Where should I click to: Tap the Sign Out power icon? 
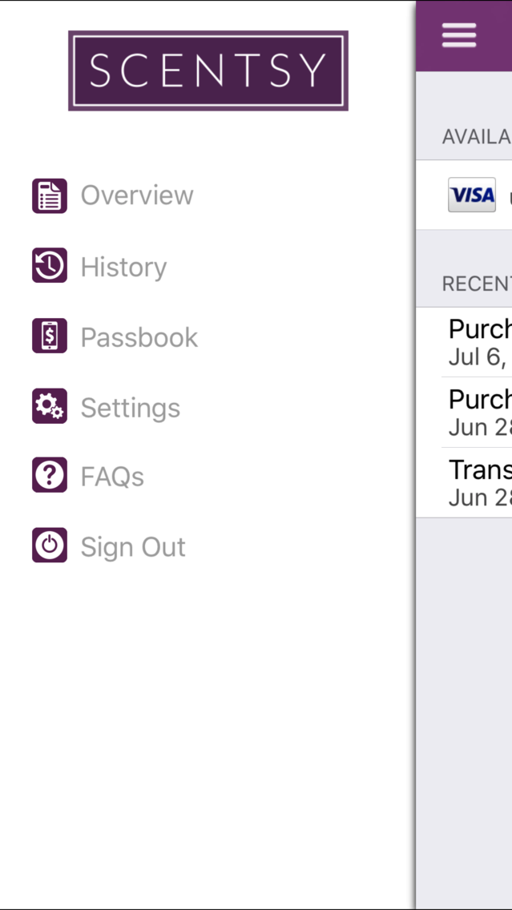pyautogui.click(x=50, y=546)
